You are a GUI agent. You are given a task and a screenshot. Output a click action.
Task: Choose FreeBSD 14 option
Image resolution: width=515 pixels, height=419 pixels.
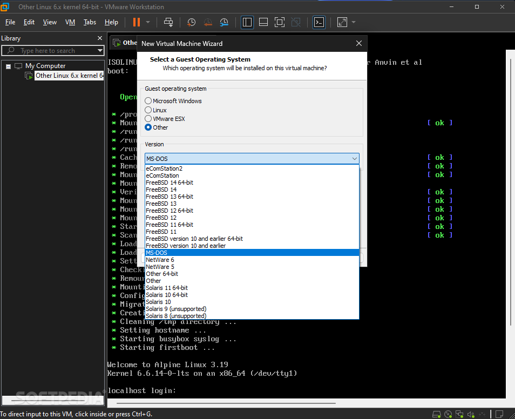(252, 190)
